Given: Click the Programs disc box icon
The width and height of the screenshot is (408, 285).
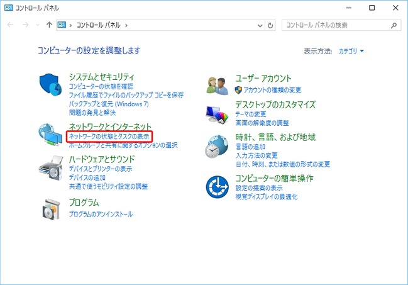Looking at the screenshot, I should point(52,210).
